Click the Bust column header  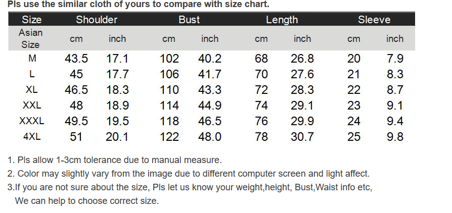coord(189,20)
